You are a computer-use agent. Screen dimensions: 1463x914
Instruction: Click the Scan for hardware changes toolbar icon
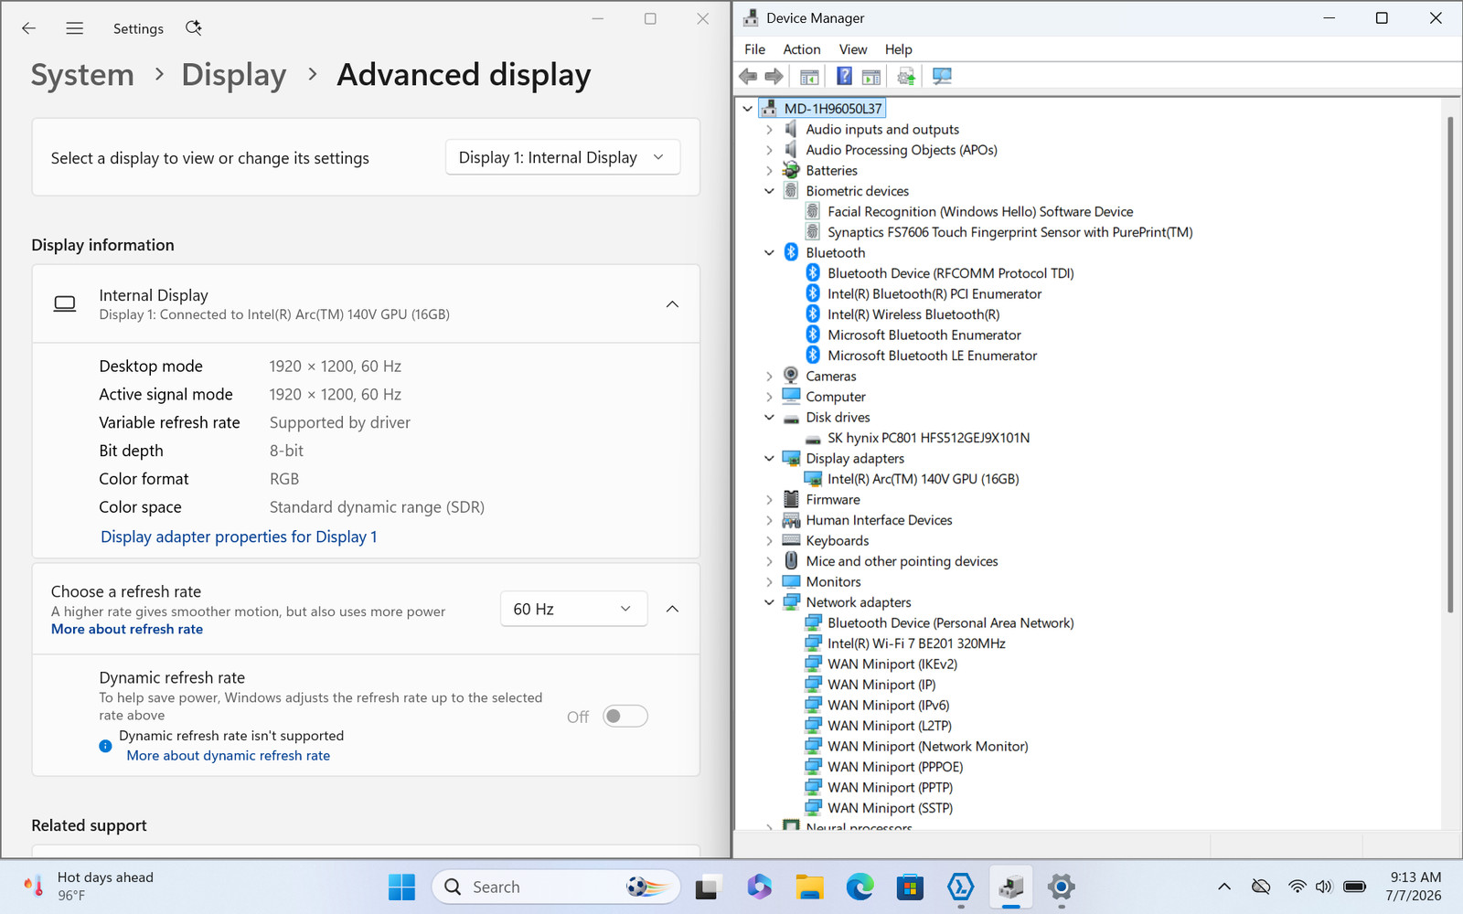[x=942, y=77]
